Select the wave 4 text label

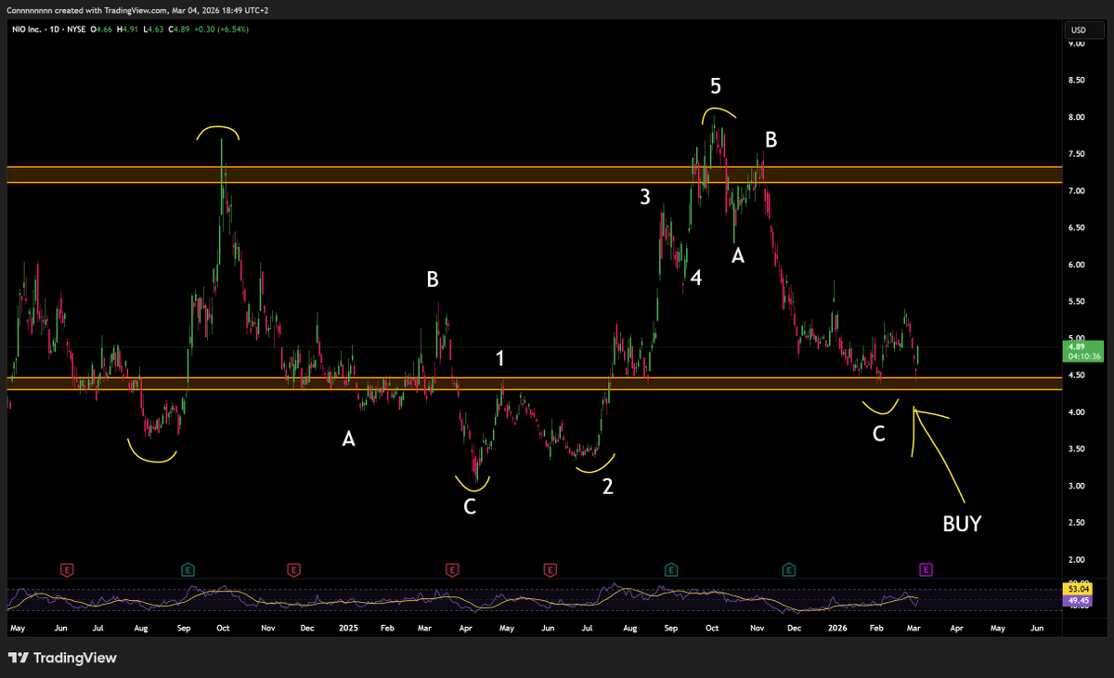(x=695, y=277)
